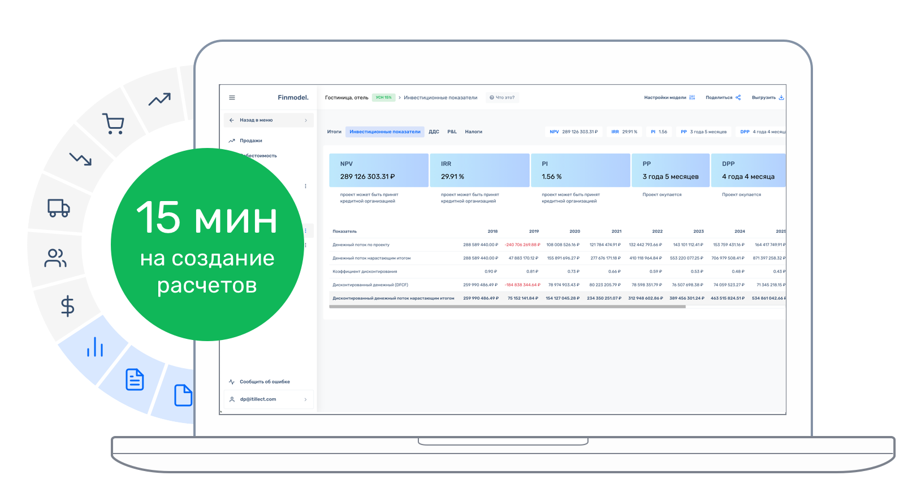This screenshot has height=497, width=917.
Task: Click the 410 118 964.84 ₽ cell
Action: [x=646, y=258]
